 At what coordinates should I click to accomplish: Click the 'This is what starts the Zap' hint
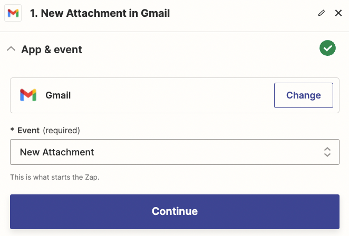pyautogui.click(x=55, y=177)
